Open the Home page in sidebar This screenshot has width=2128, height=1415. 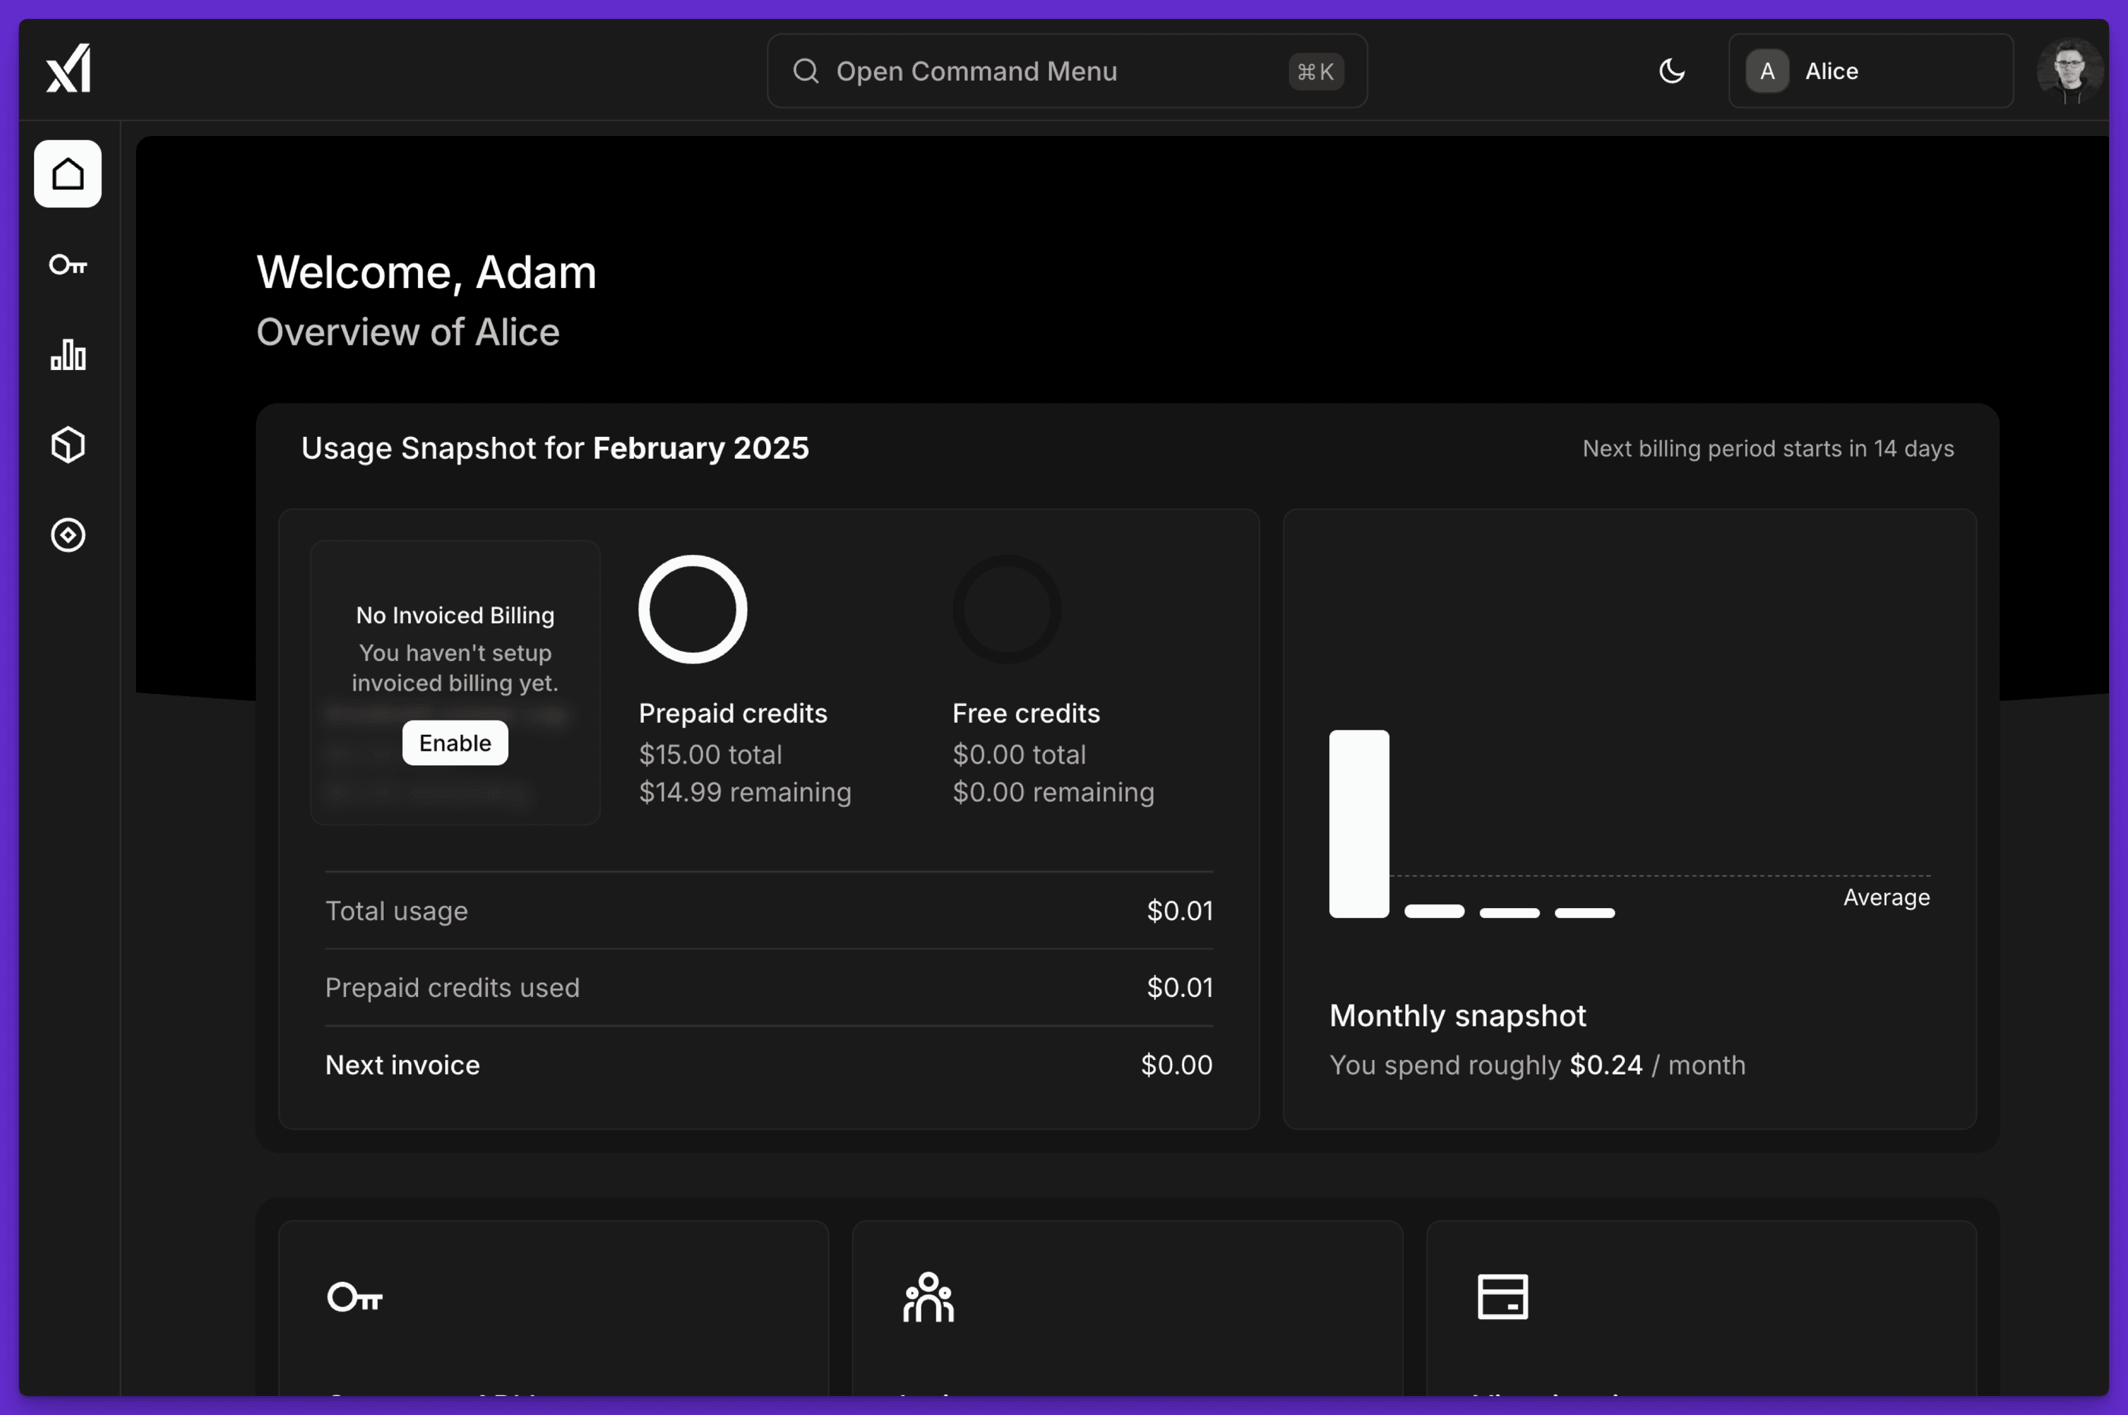pyautogui.click(x=68, y=173)
